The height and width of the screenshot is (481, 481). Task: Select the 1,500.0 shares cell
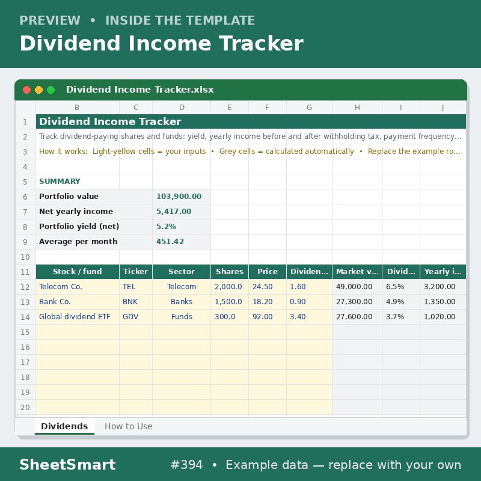click(230, 302)
